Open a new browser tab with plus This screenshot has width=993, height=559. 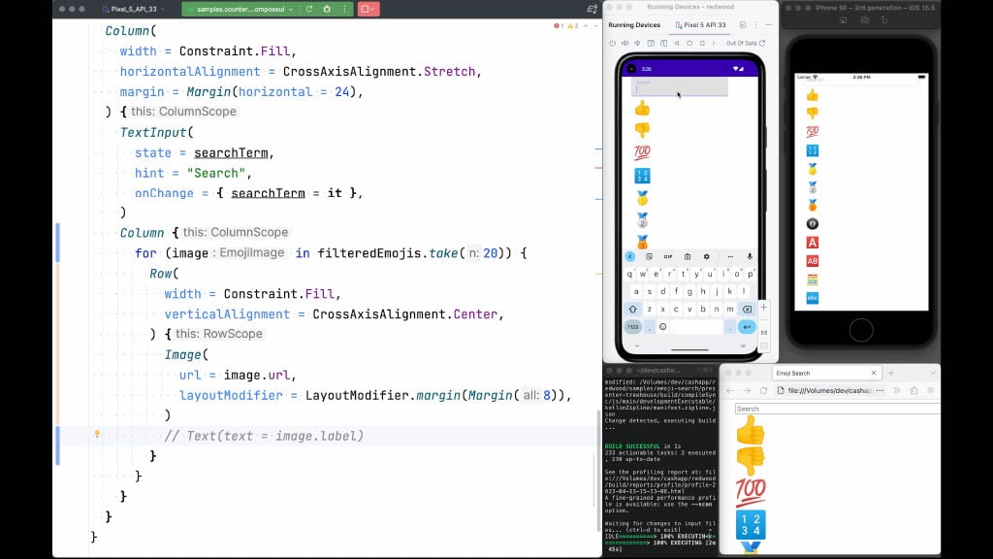[x=891, y=373]
